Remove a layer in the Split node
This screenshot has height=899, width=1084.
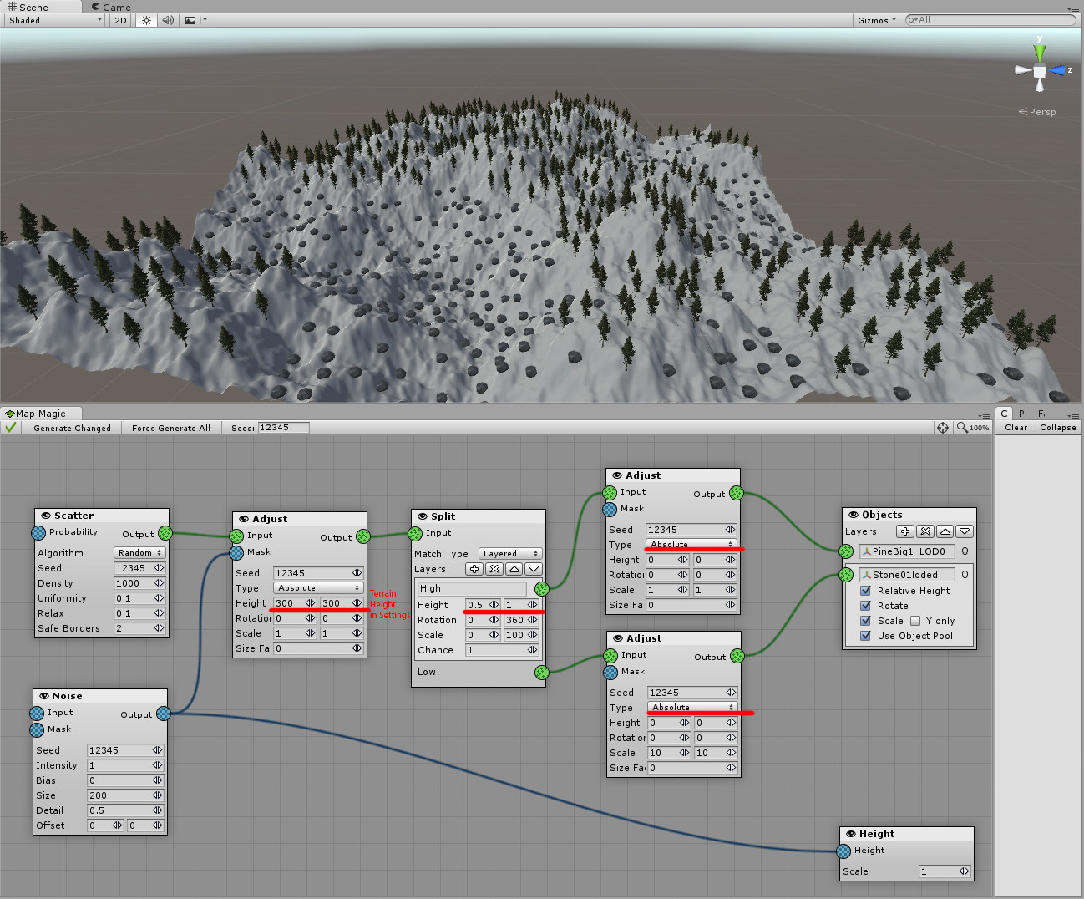494,569
